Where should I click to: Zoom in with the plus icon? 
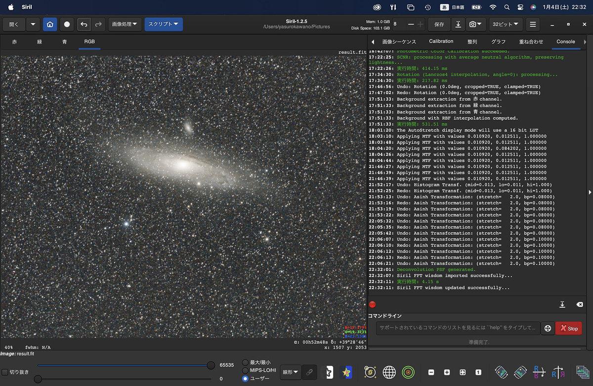coord(447,372)
